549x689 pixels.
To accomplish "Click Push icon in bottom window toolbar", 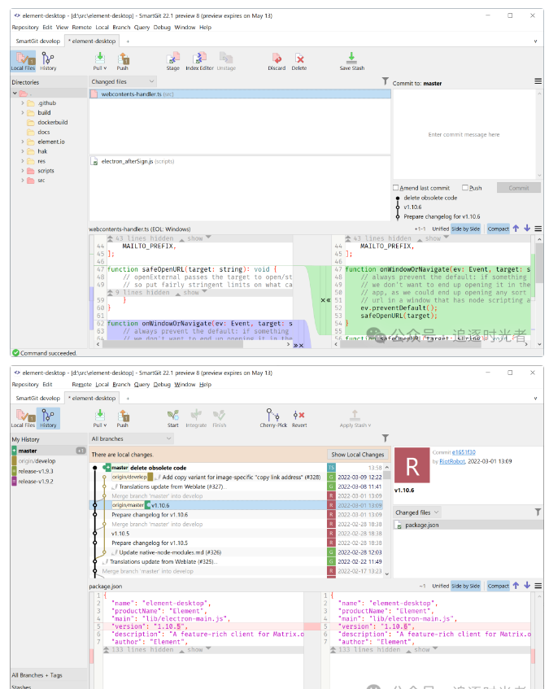I will tap(123, 418).
